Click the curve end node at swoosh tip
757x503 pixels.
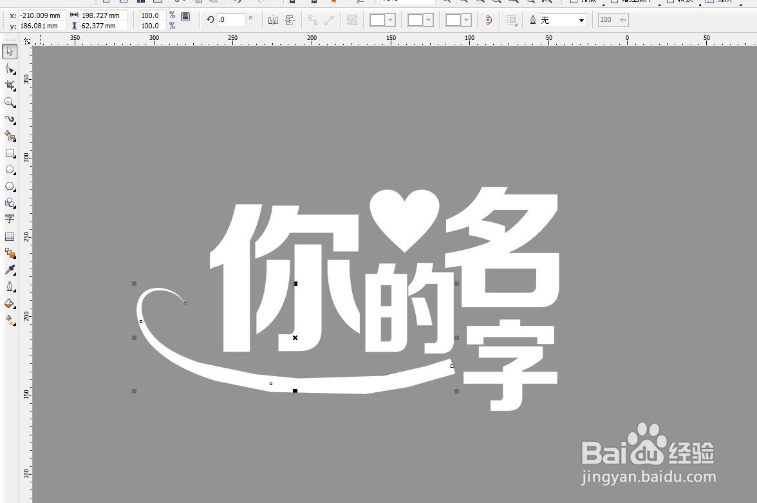click(x=185, y=303)
